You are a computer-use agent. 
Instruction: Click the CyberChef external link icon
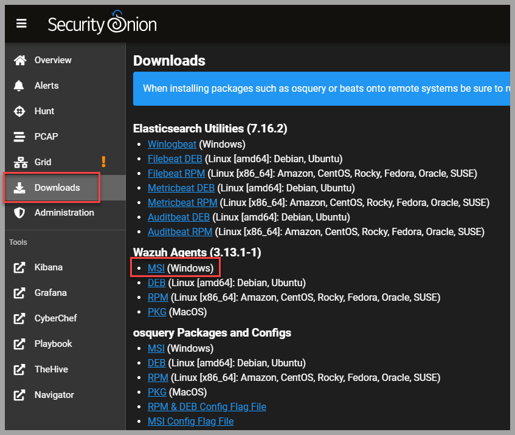[x=19, y=318]
